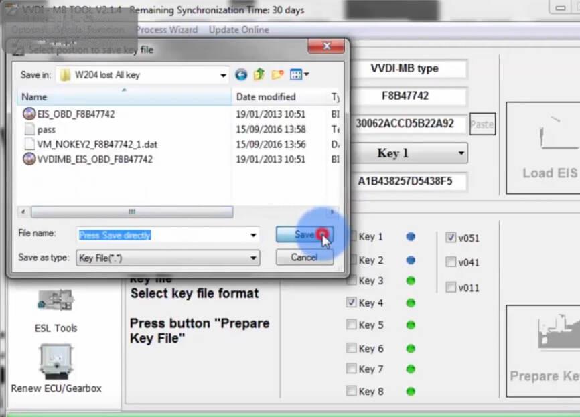Click the Load EIS button
The height and width of the screenshot is (417, 580).
(543, 148)
